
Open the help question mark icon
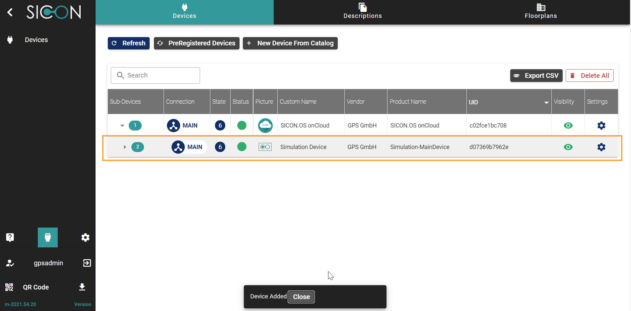pos(10,237)
